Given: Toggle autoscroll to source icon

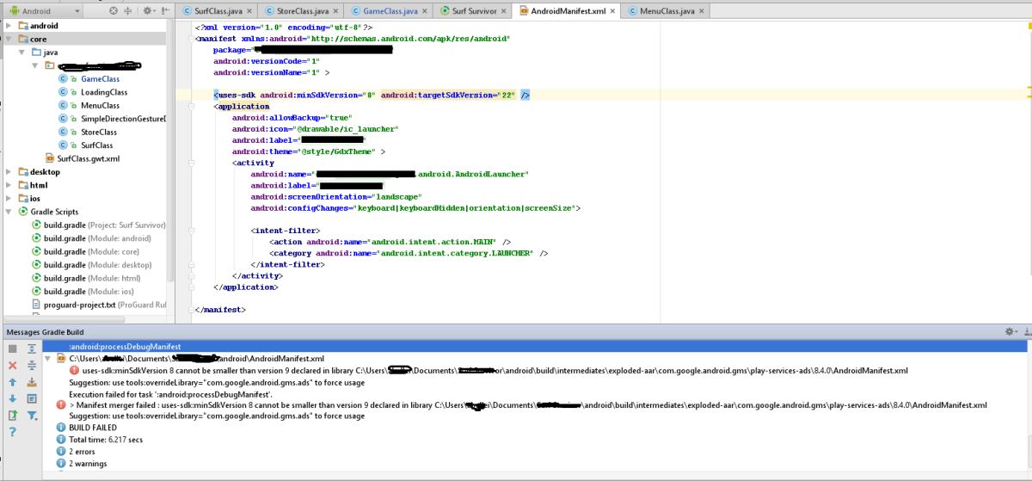Looking at the screenshot, I should click(32, 382).
